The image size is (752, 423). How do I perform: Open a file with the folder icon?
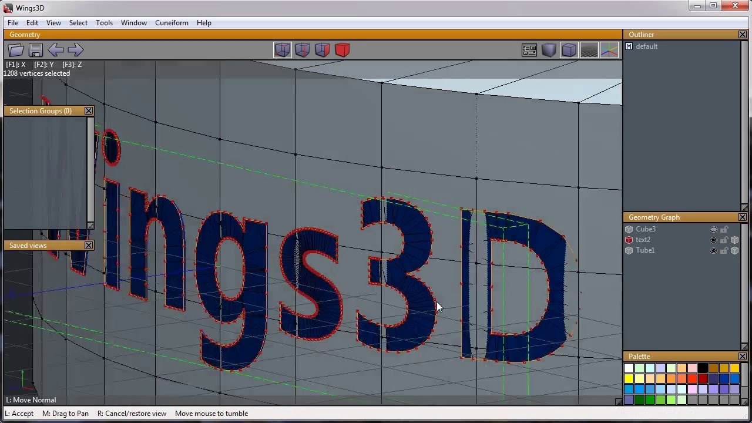16,50
